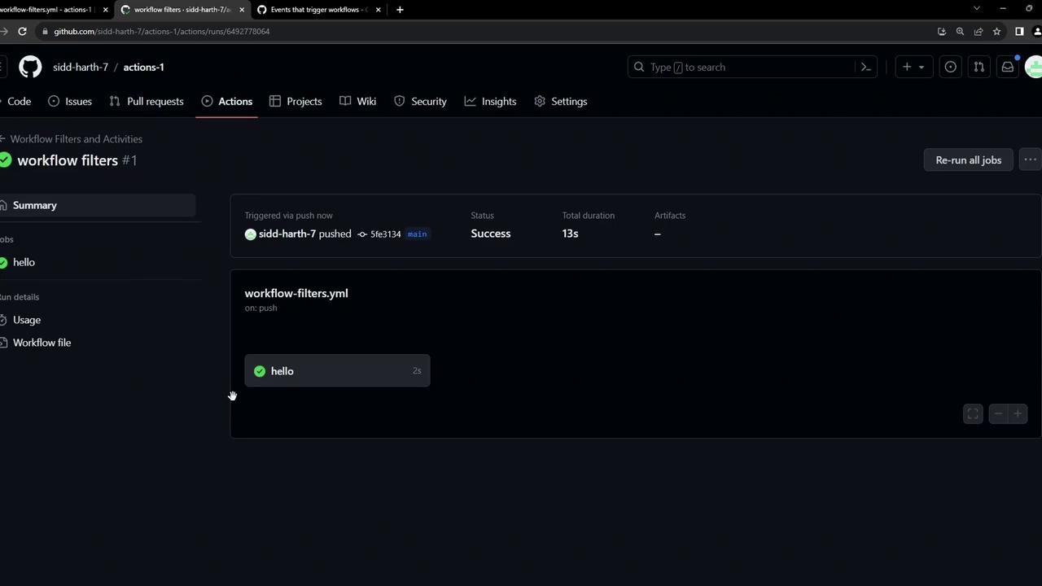Toggle the browser side panel icon
1042x586 pixels.
click(1019, 31)
